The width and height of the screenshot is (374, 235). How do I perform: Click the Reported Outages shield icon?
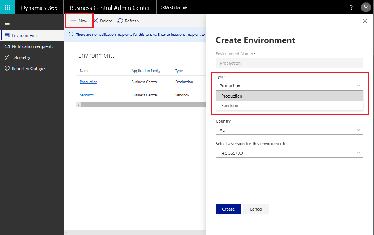[x=7, y=69]
